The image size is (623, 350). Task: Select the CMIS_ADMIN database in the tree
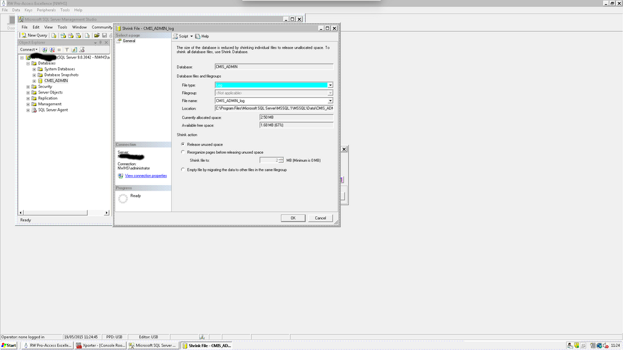click(56, 80)
